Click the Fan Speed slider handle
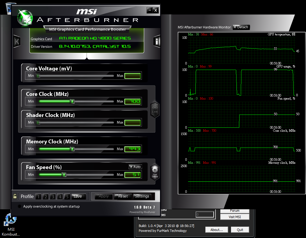The image size is (306, 238). click(x=64, y=175)
